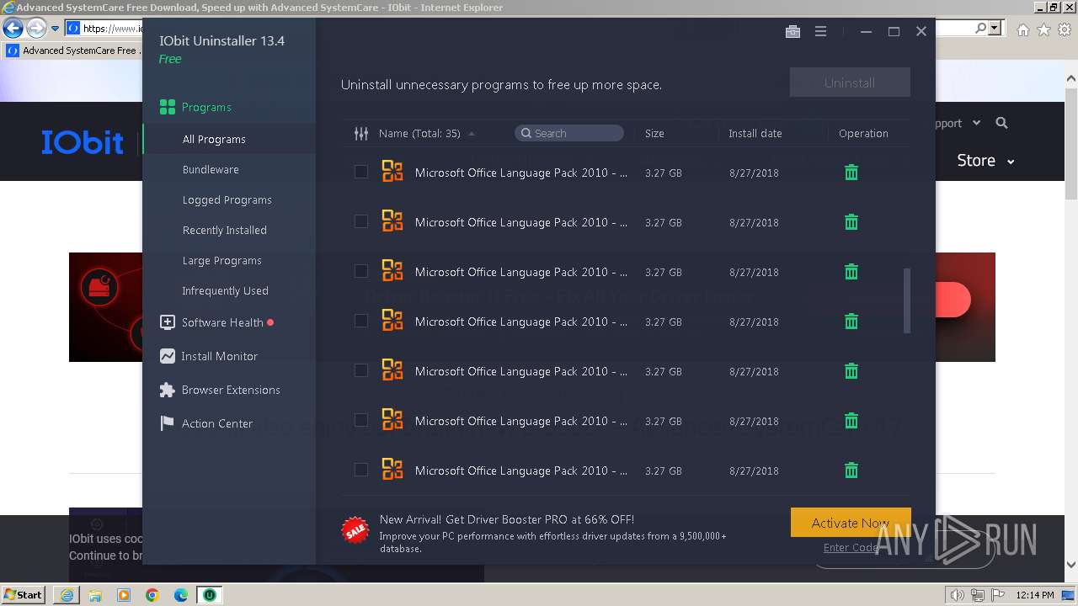
Task: Open Internet Explorer Tools gear
Action: tap(1064, 29)
